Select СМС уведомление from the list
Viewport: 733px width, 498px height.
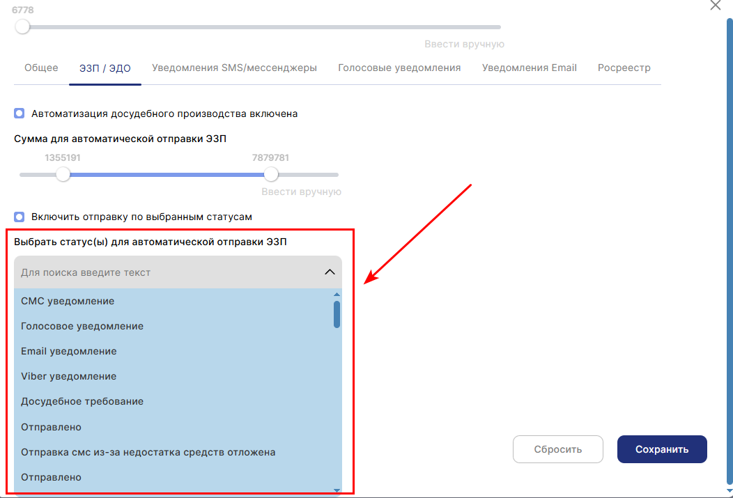point(68,301)
